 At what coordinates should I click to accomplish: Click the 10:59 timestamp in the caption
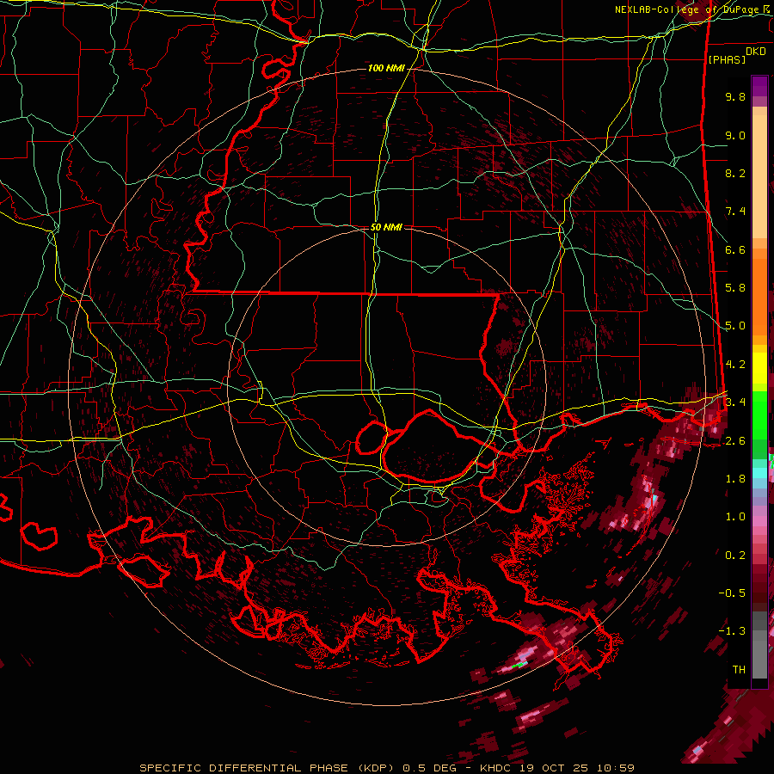click(x=614, y=768)
